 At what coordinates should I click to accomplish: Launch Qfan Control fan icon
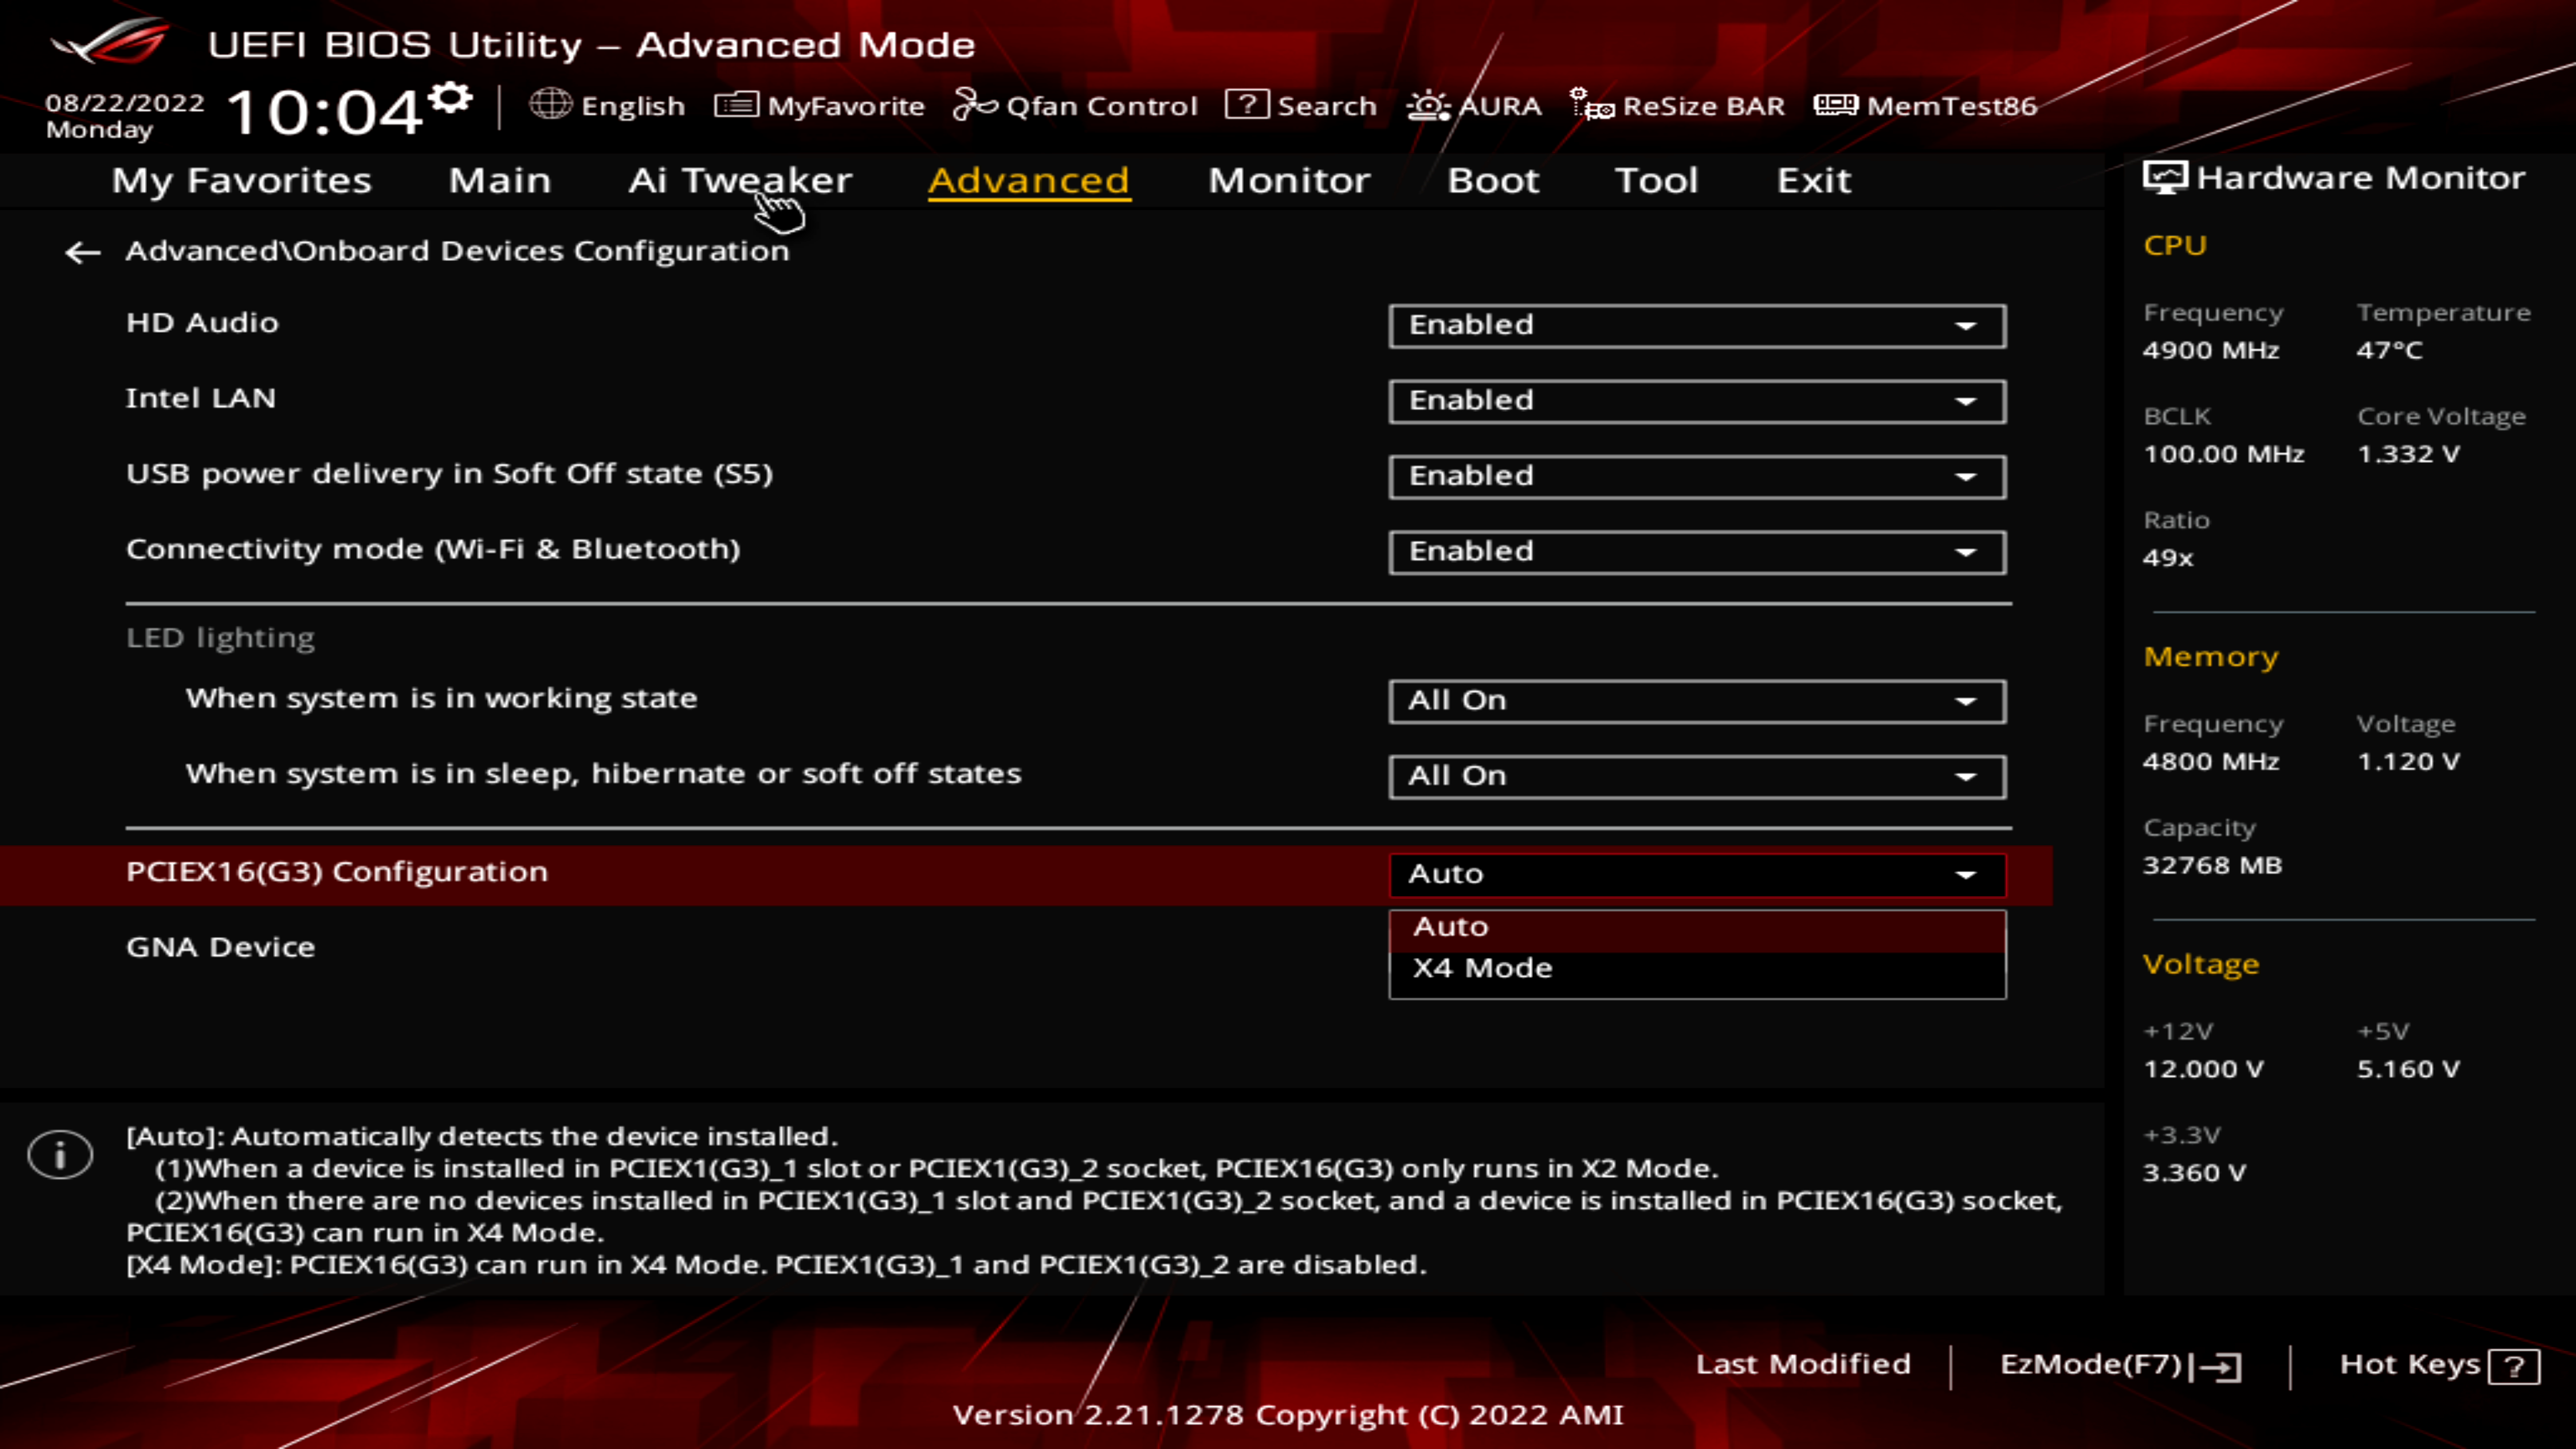[x=974, y=104]
